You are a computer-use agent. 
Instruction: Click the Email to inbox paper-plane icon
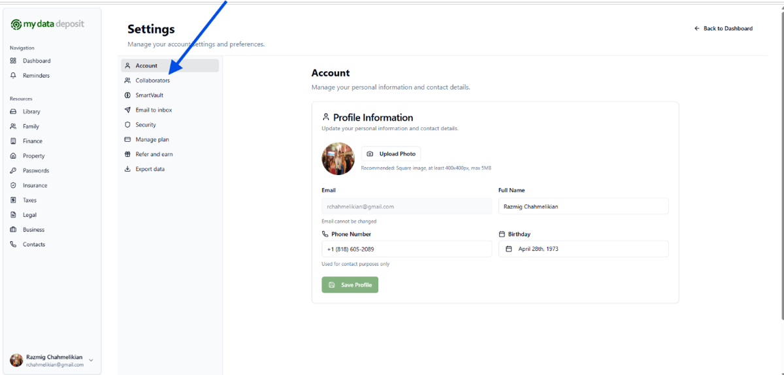point(128,110)
